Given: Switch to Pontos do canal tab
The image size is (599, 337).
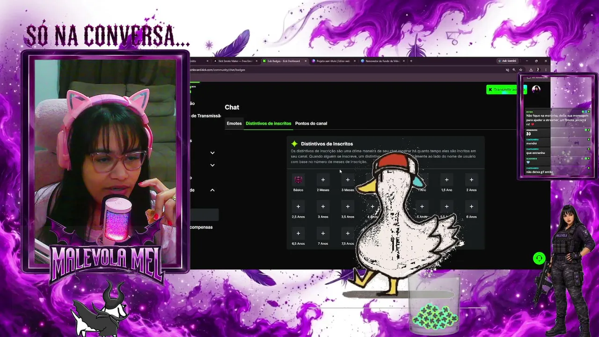Looking at the screenshot, I should coord(311,124).
